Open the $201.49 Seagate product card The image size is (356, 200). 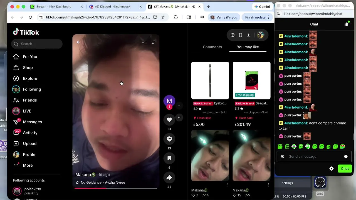click(251, 94)
